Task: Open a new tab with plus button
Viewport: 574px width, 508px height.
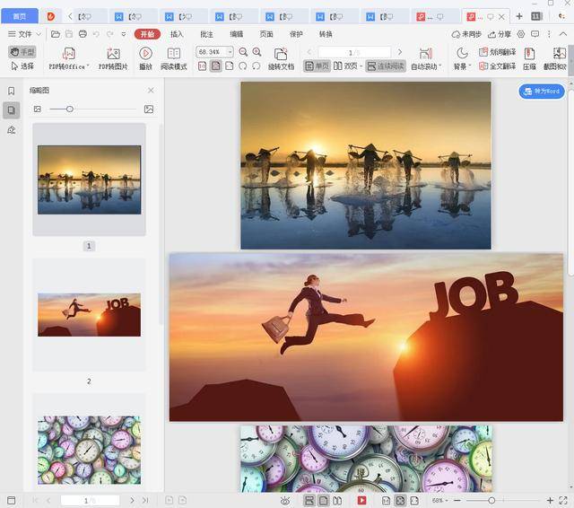Action: point(519,16)
